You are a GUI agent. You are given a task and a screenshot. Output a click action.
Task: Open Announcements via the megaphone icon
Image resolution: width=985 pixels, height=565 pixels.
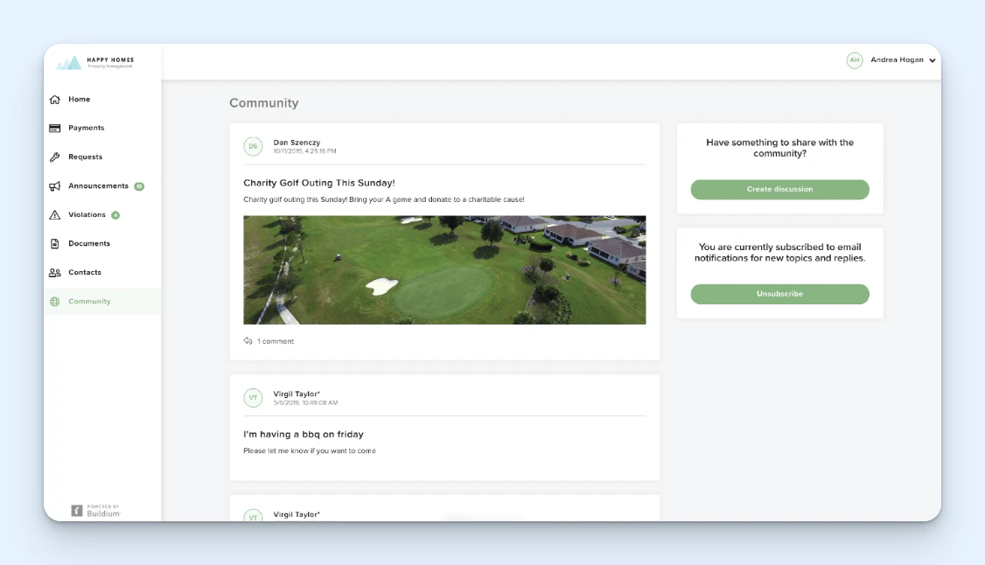54,185
